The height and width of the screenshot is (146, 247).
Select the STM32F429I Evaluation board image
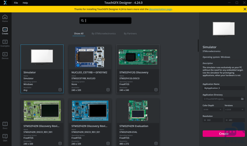click(x=138, y=111)
